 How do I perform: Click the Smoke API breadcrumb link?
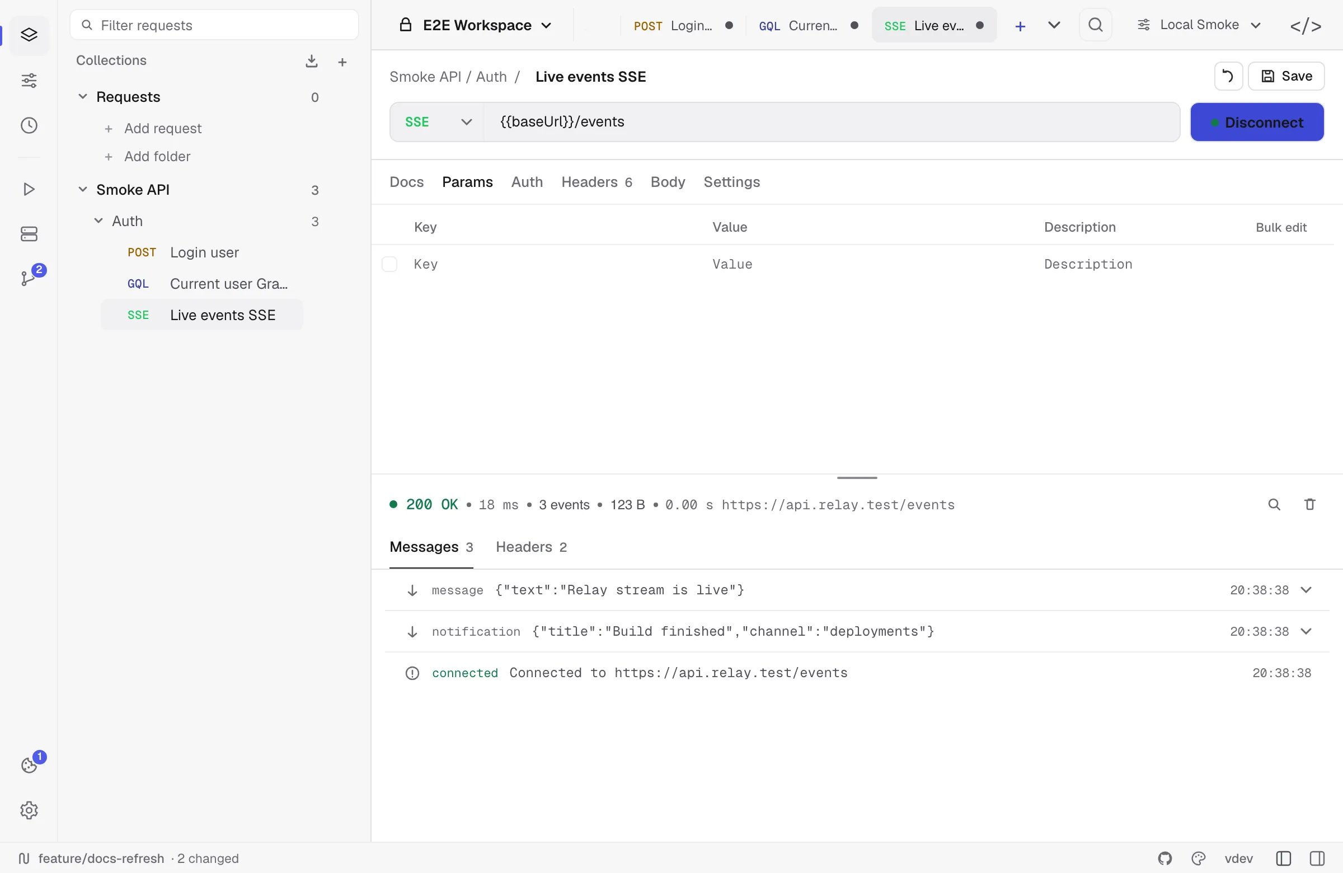click(425, 77)
